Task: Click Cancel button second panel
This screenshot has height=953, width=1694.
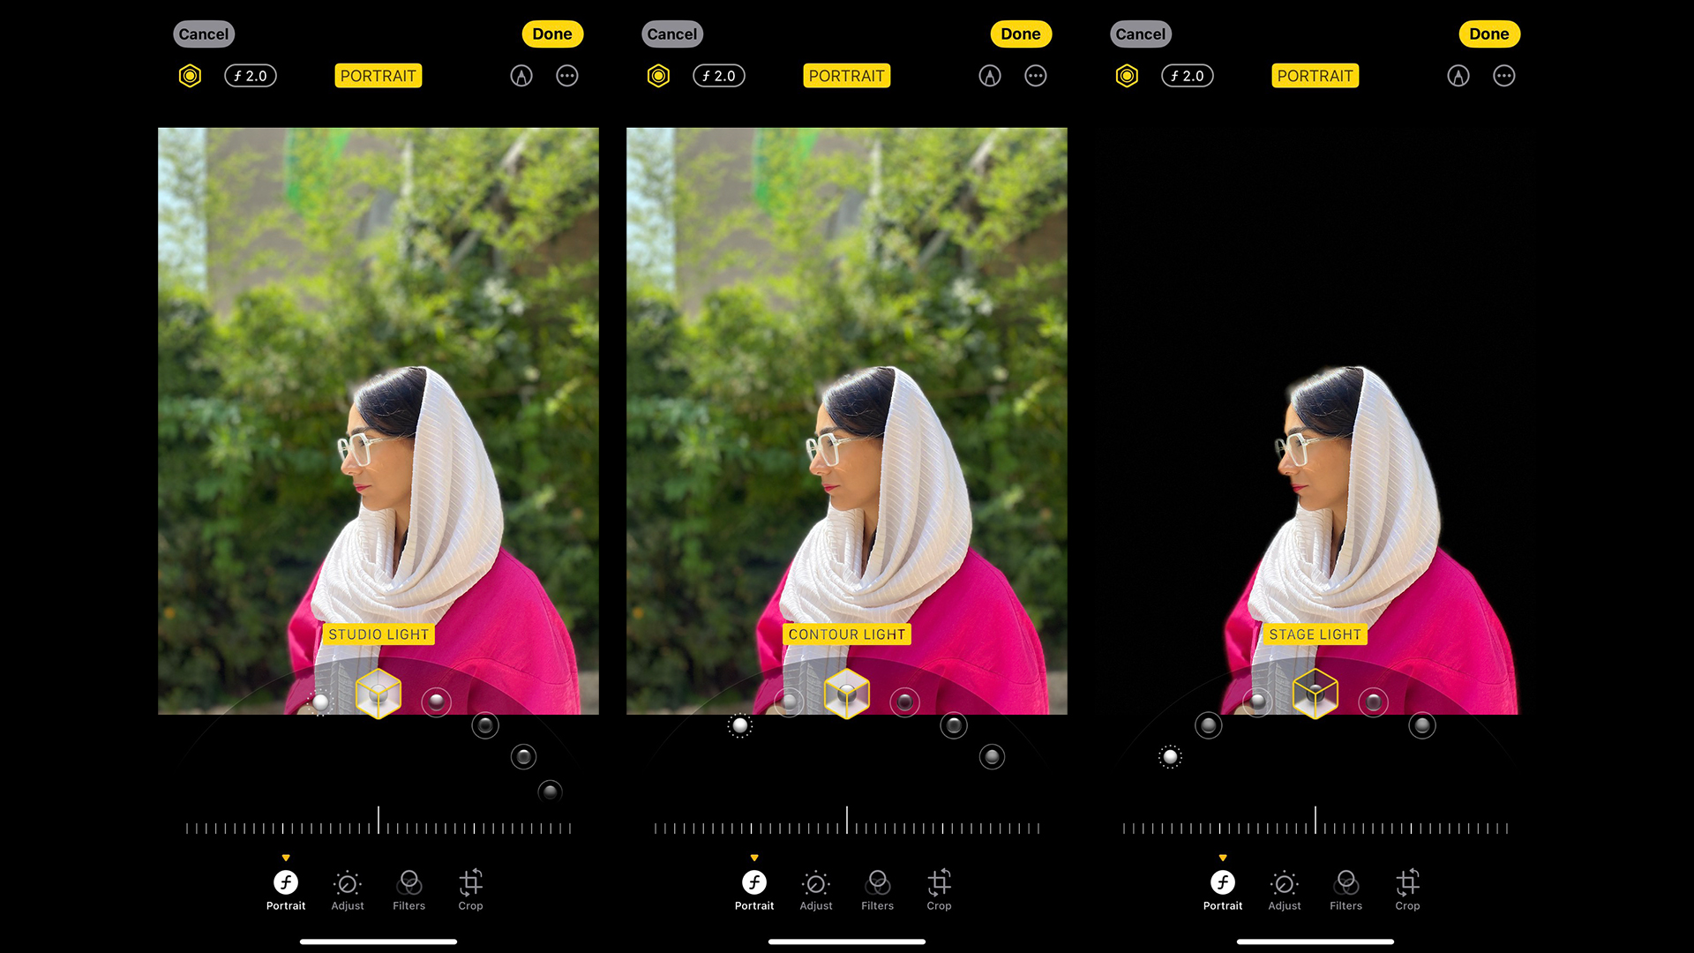Action: tap(671, 34)
